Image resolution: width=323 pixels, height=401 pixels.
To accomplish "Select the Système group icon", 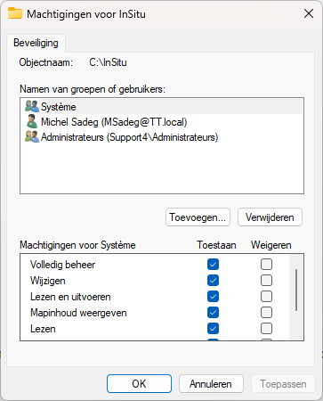I will (x=32, y=107).
